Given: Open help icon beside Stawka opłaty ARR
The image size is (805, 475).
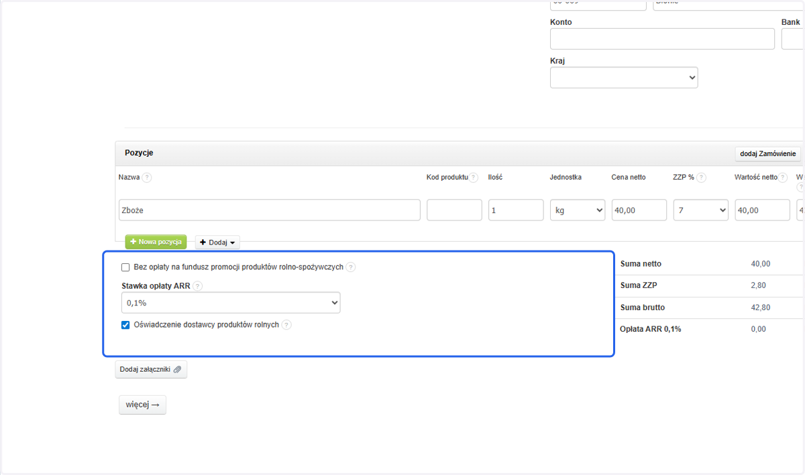Looking at the screenshot, I should coord(197,286).
